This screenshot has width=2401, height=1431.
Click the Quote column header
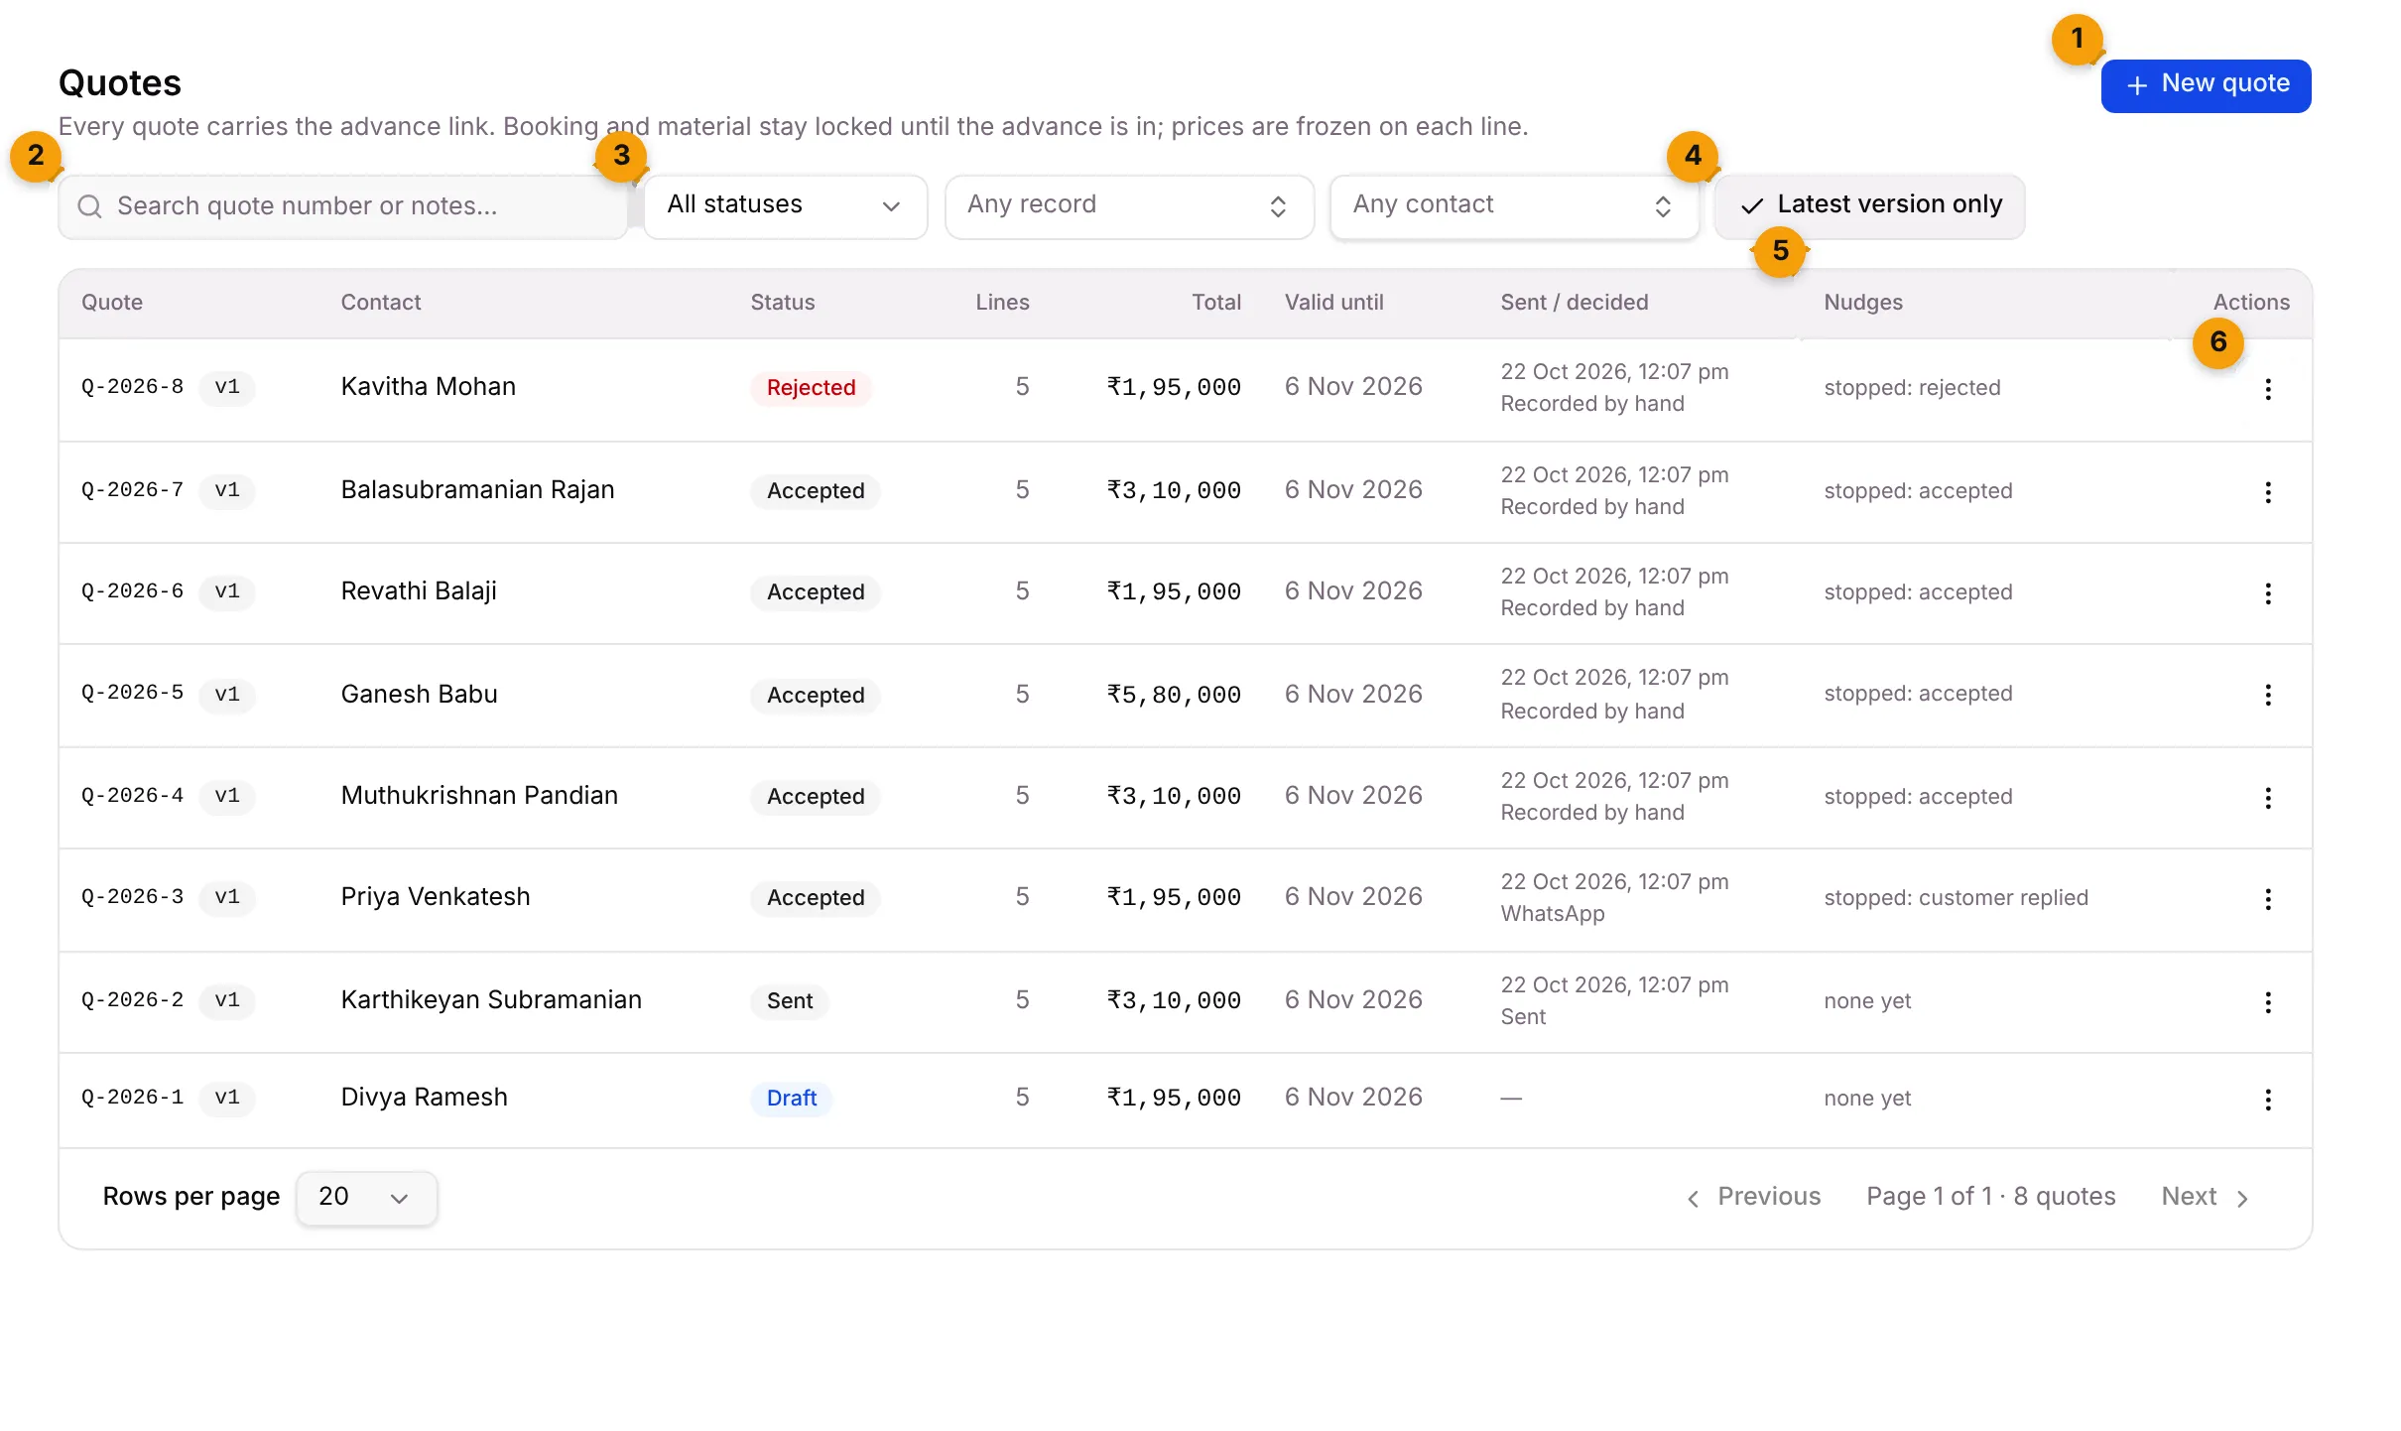point(112,303)
